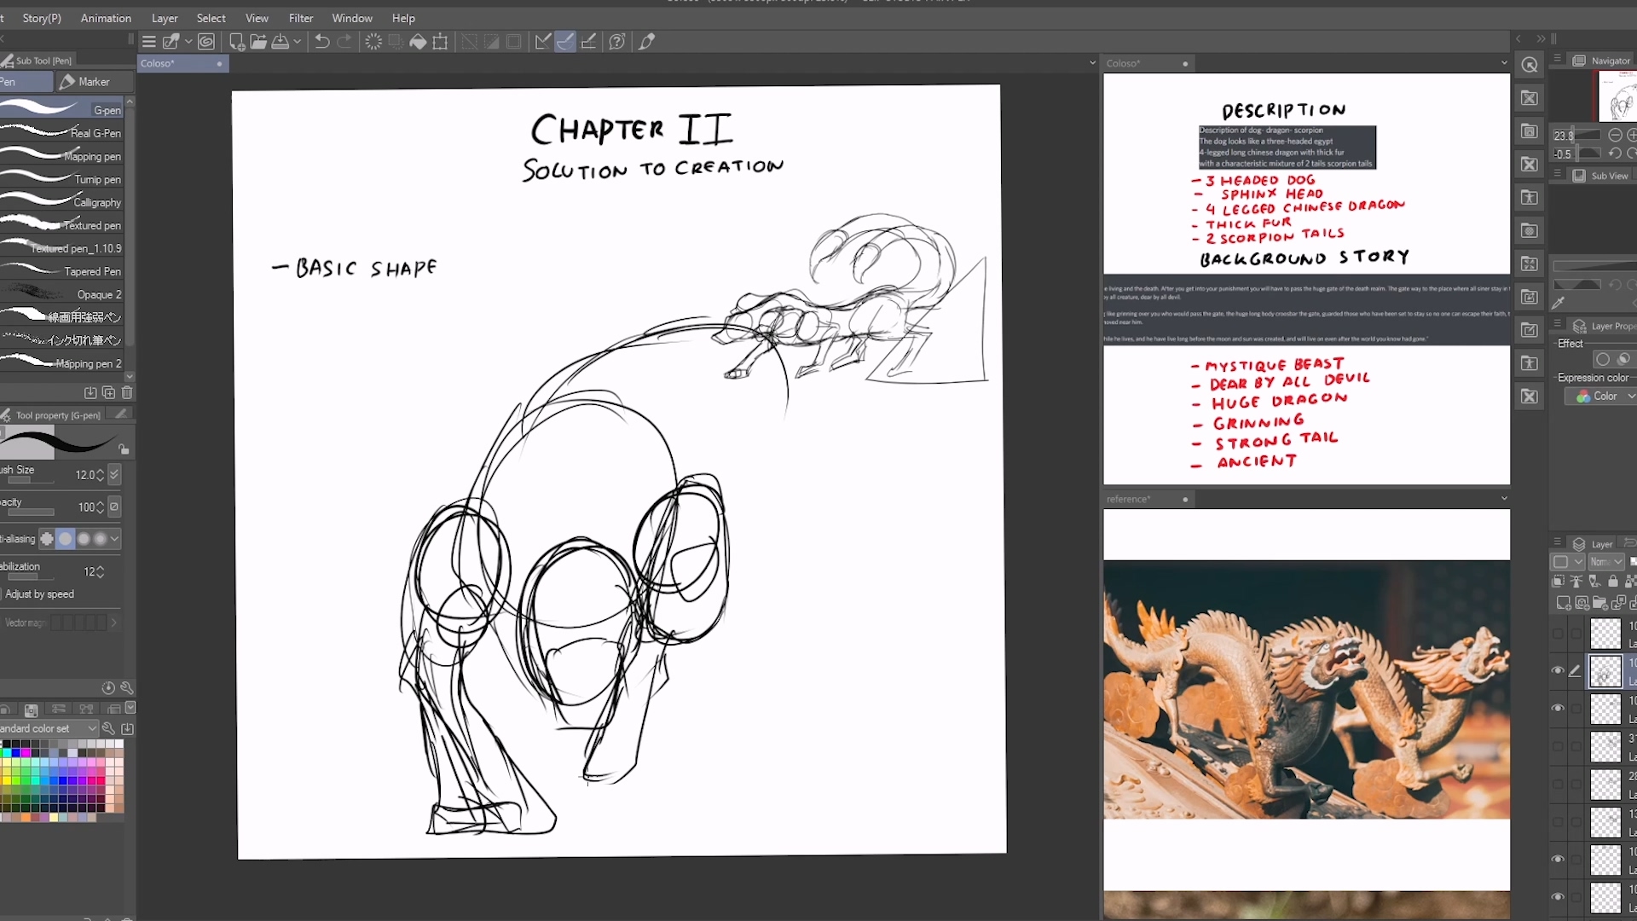The width and height of the screenshot is (1637, 921).
Task: Select the Calligraphy brush
Action: [62, 202]
